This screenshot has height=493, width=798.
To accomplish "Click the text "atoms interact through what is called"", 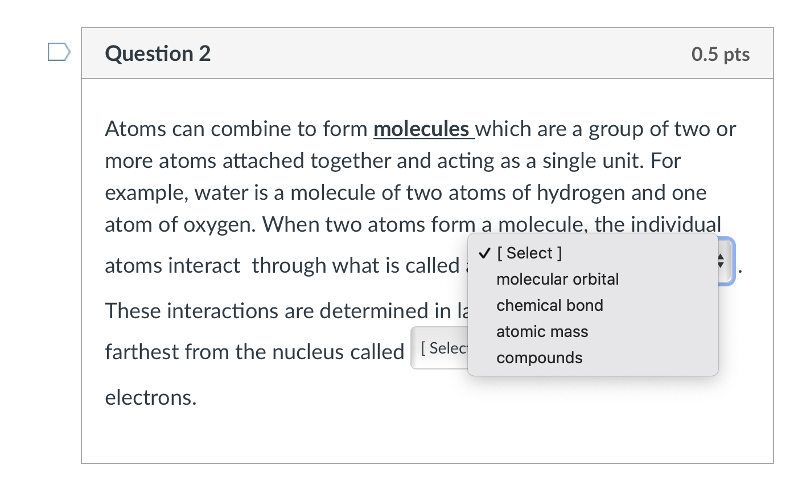I will coord(282,265).
